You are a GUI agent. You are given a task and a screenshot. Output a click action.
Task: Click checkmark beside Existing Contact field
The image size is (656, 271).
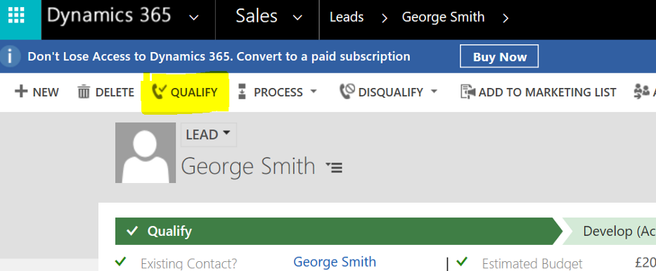tap(121, 262)
